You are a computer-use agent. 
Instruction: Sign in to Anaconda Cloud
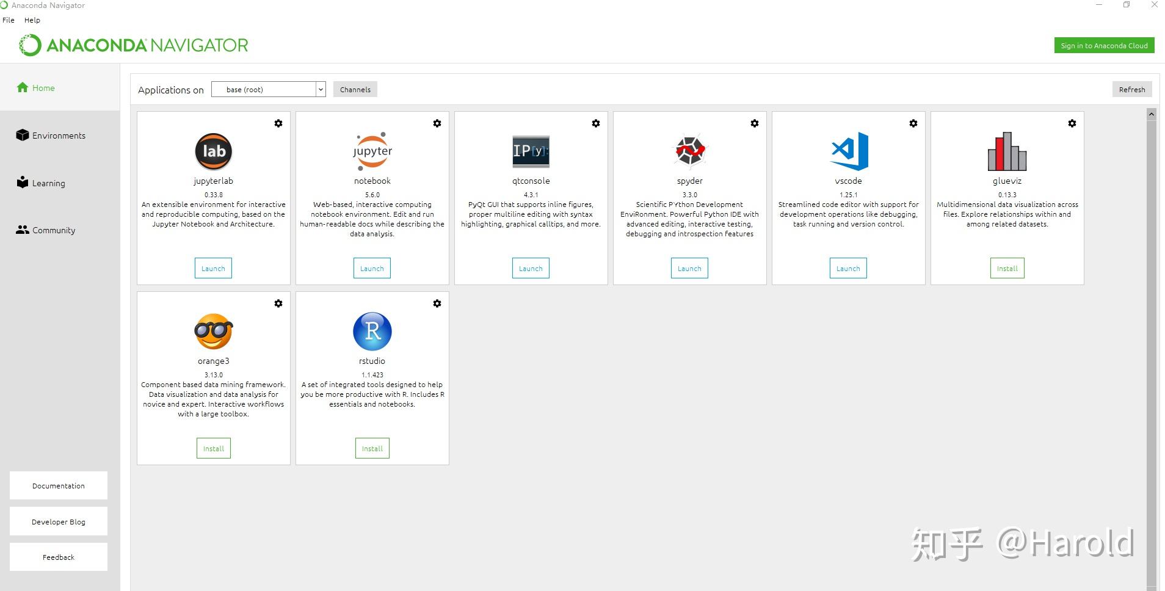1104,45
